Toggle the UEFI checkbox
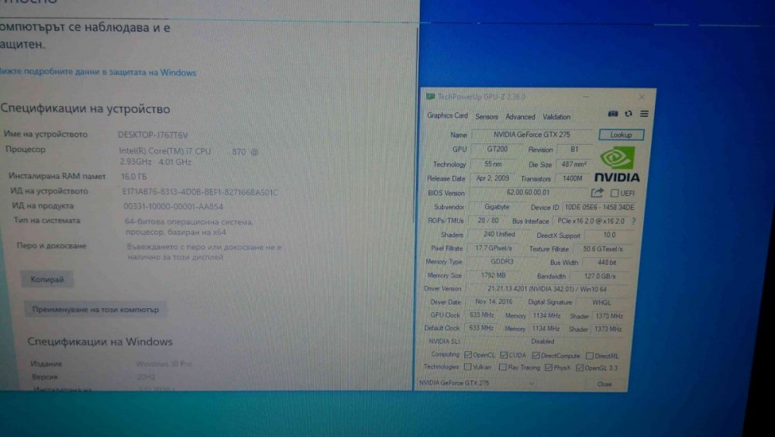This screenshot has height=437, width=775. click(x=615, y=193)
